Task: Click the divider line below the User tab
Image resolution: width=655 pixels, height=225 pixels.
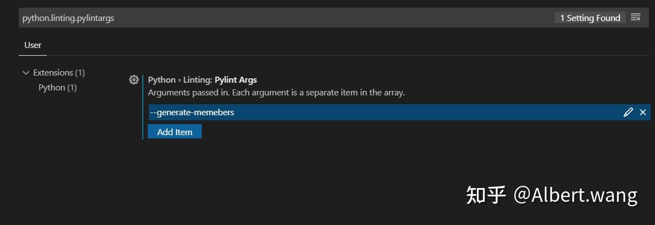Action: pos(331,55)
